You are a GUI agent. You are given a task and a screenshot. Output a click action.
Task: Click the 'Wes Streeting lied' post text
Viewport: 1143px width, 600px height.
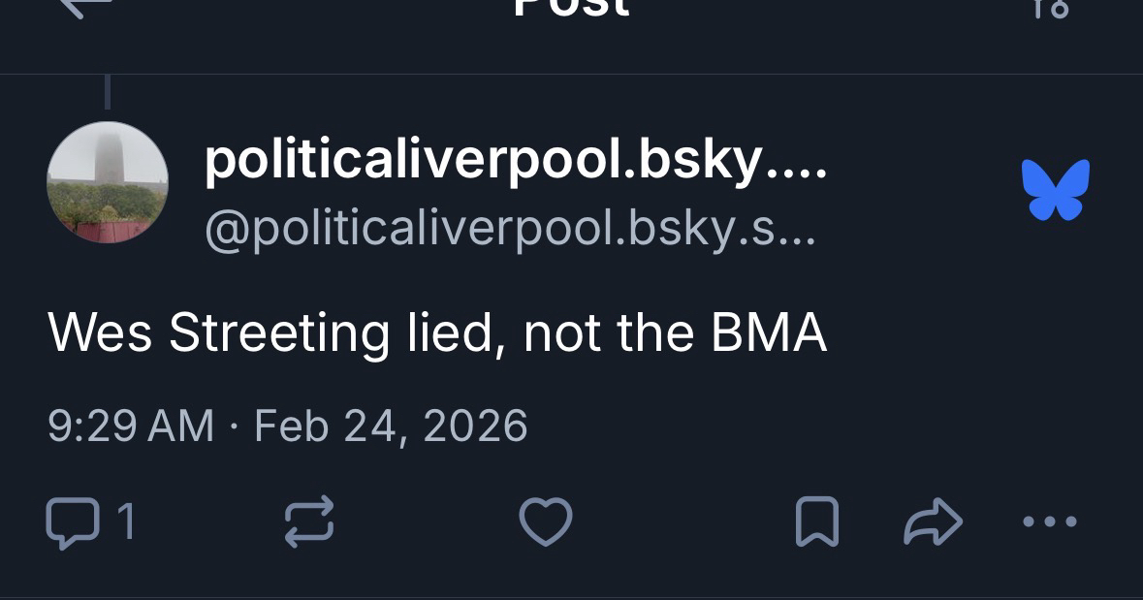436,333
